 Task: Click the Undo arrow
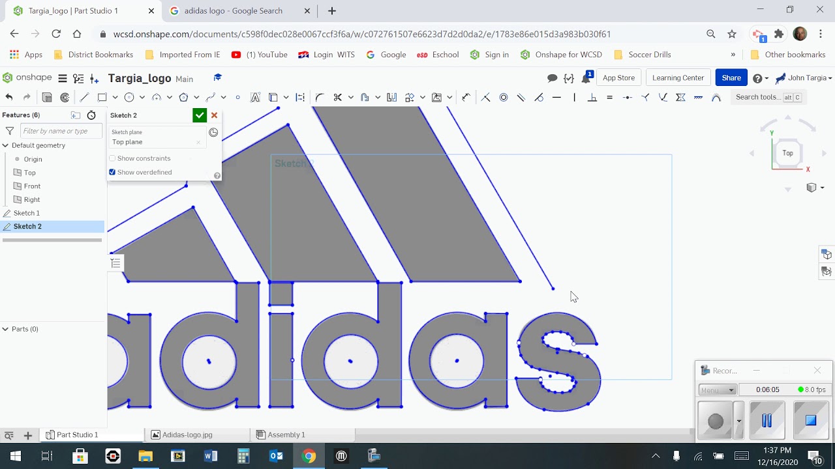[9, 97]
